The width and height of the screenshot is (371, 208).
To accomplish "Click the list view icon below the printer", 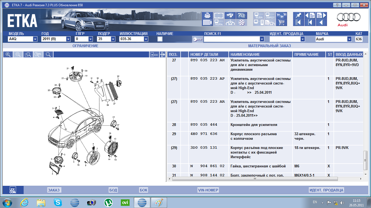I will [x=207, y=22].
